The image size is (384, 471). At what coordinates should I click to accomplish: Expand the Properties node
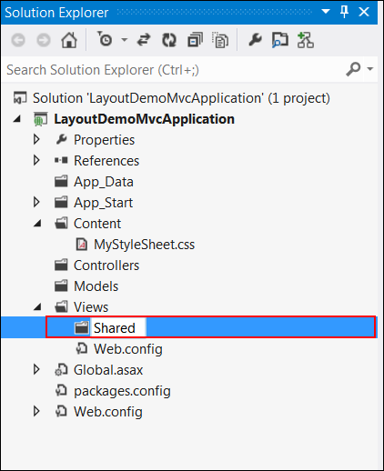[x=36, y=139]
